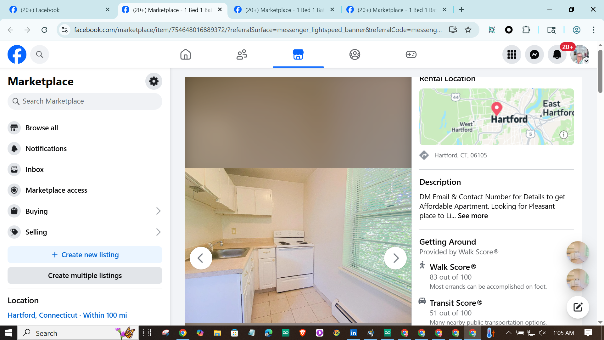
Task: Click Create new listing button
Action: pyautogui.click(x=85, y=255)
